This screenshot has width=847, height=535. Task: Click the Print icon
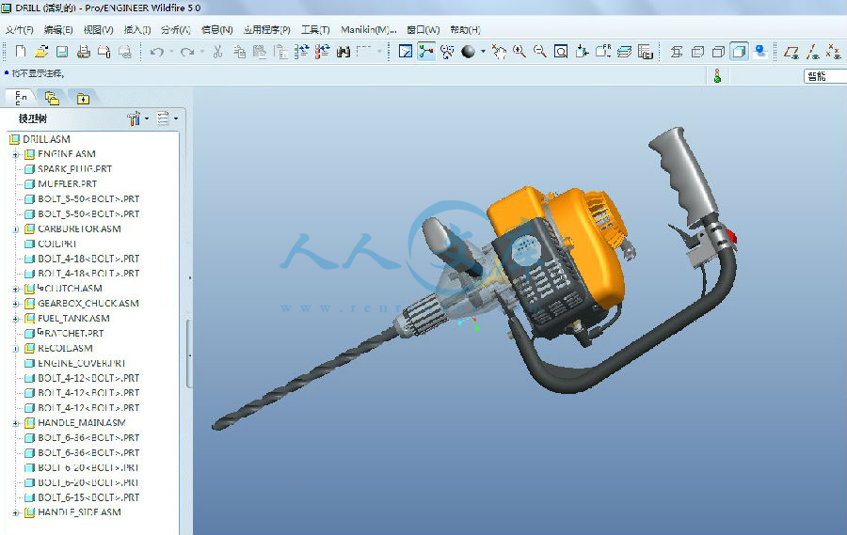point(83,52)
